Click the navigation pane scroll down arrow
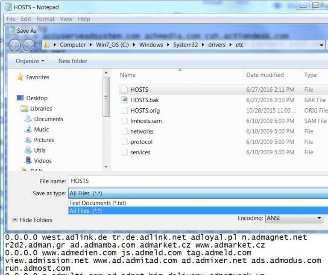Viewport: 328px width, 275px height. (x=106, y=167)
